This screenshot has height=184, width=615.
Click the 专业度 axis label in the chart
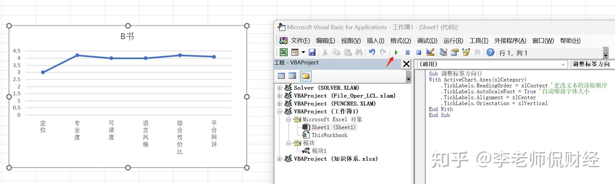77,130
